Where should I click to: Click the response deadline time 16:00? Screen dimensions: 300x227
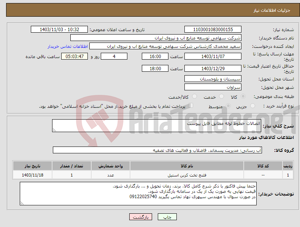click(155, 56)
